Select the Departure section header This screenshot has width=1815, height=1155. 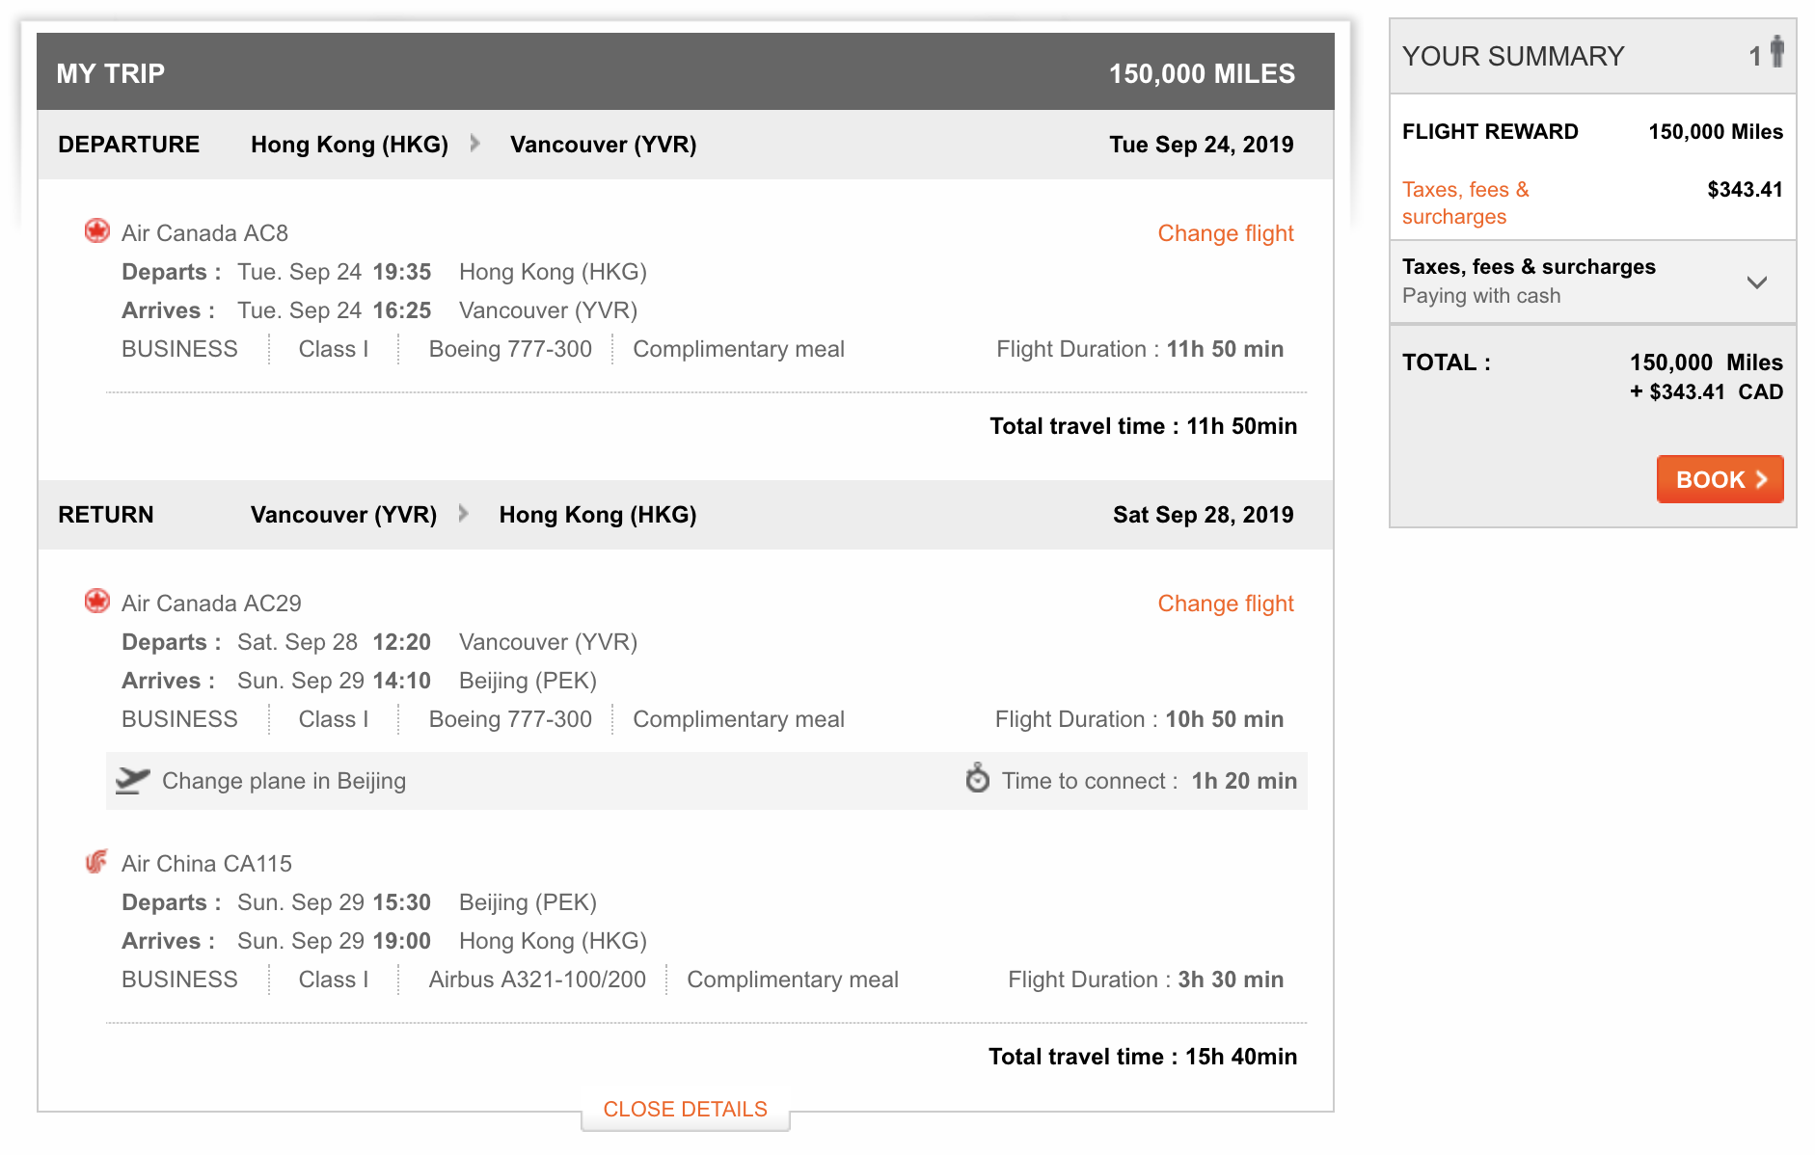coord(128,145)
